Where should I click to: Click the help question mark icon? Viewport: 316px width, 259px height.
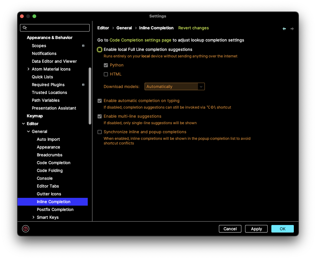point(26,229)
